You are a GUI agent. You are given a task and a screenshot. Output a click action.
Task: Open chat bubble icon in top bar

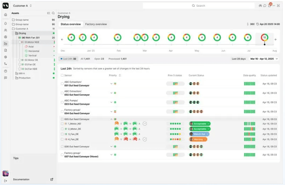(265, 6)
